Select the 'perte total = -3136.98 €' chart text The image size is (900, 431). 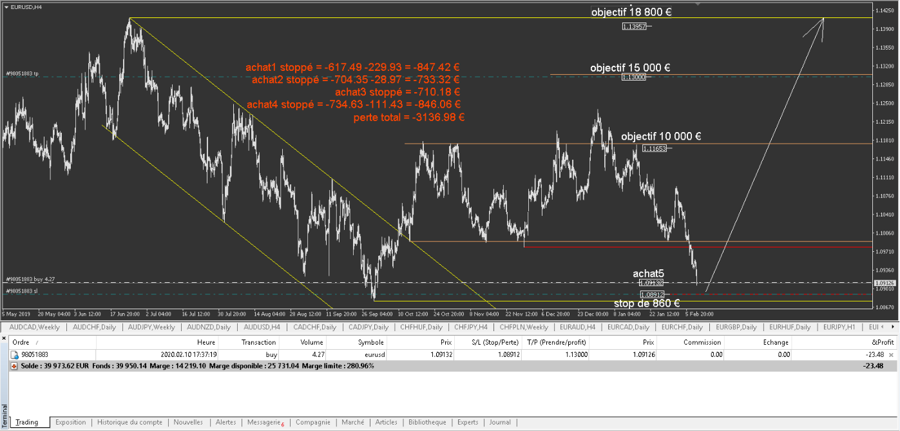[409, 118]
